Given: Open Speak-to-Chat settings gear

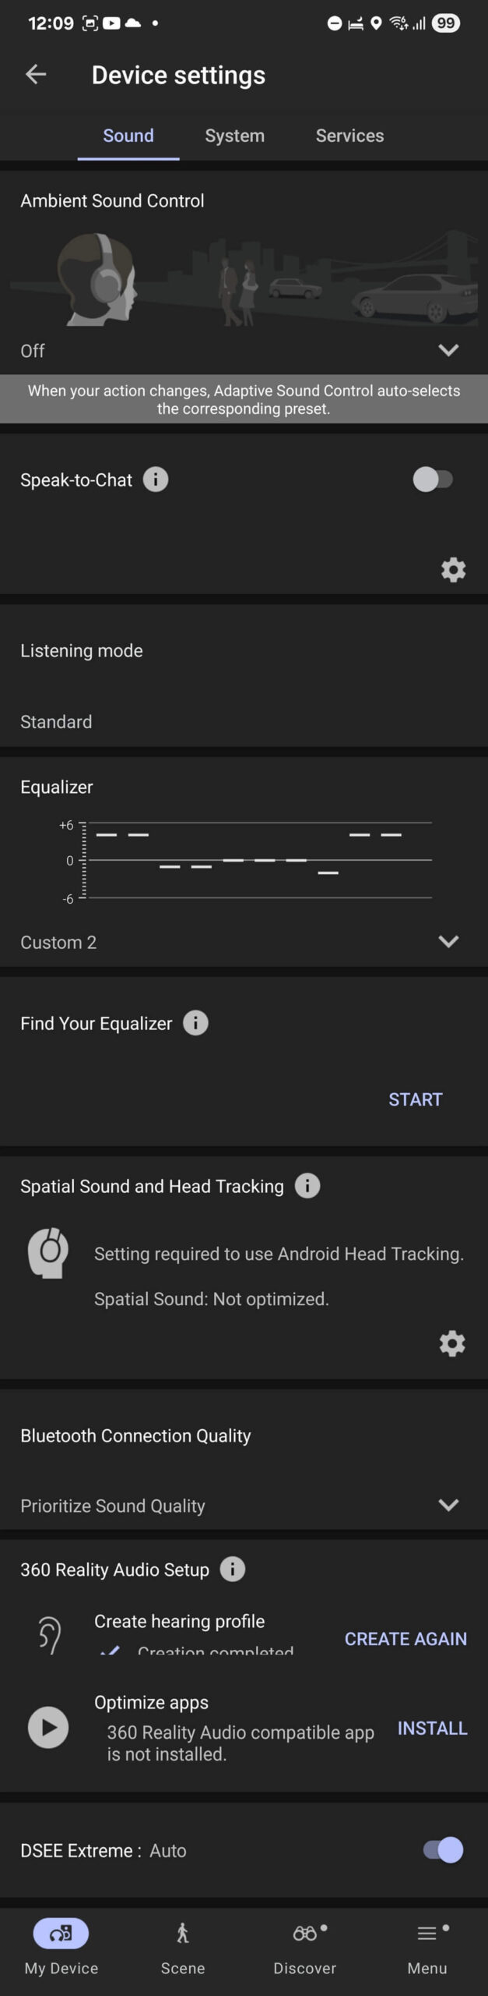Looking at the screenshot, I should pyautogui.click(x=454, y=570).
